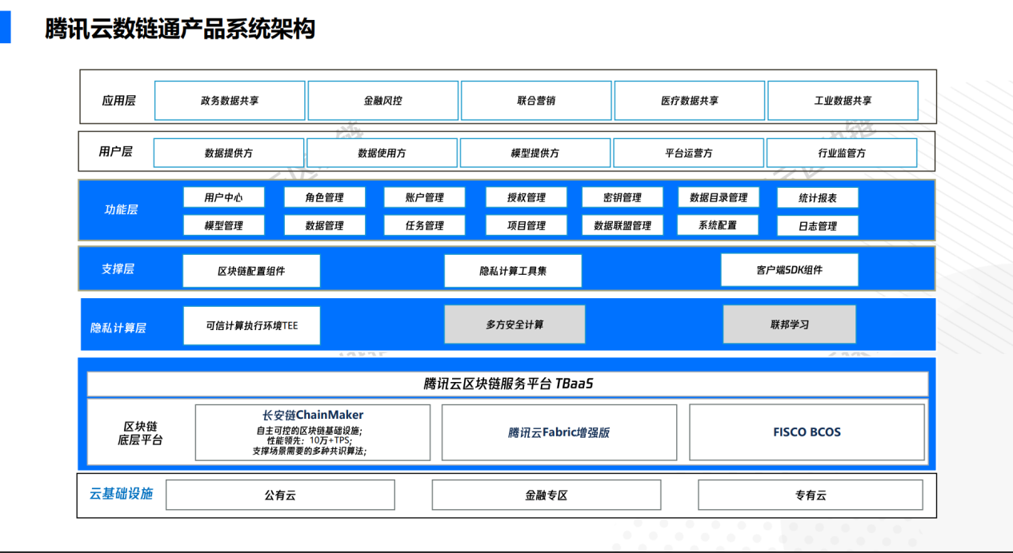
Task: Select the 金融风控 application box
Action: tap(383, 101)
